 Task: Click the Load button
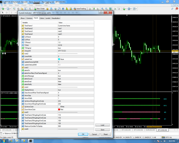(103, 125)
